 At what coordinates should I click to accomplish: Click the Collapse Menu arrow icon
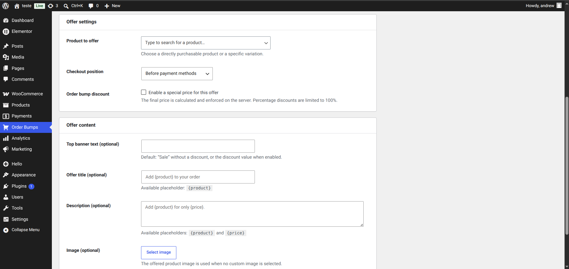[x=6, y=230]
